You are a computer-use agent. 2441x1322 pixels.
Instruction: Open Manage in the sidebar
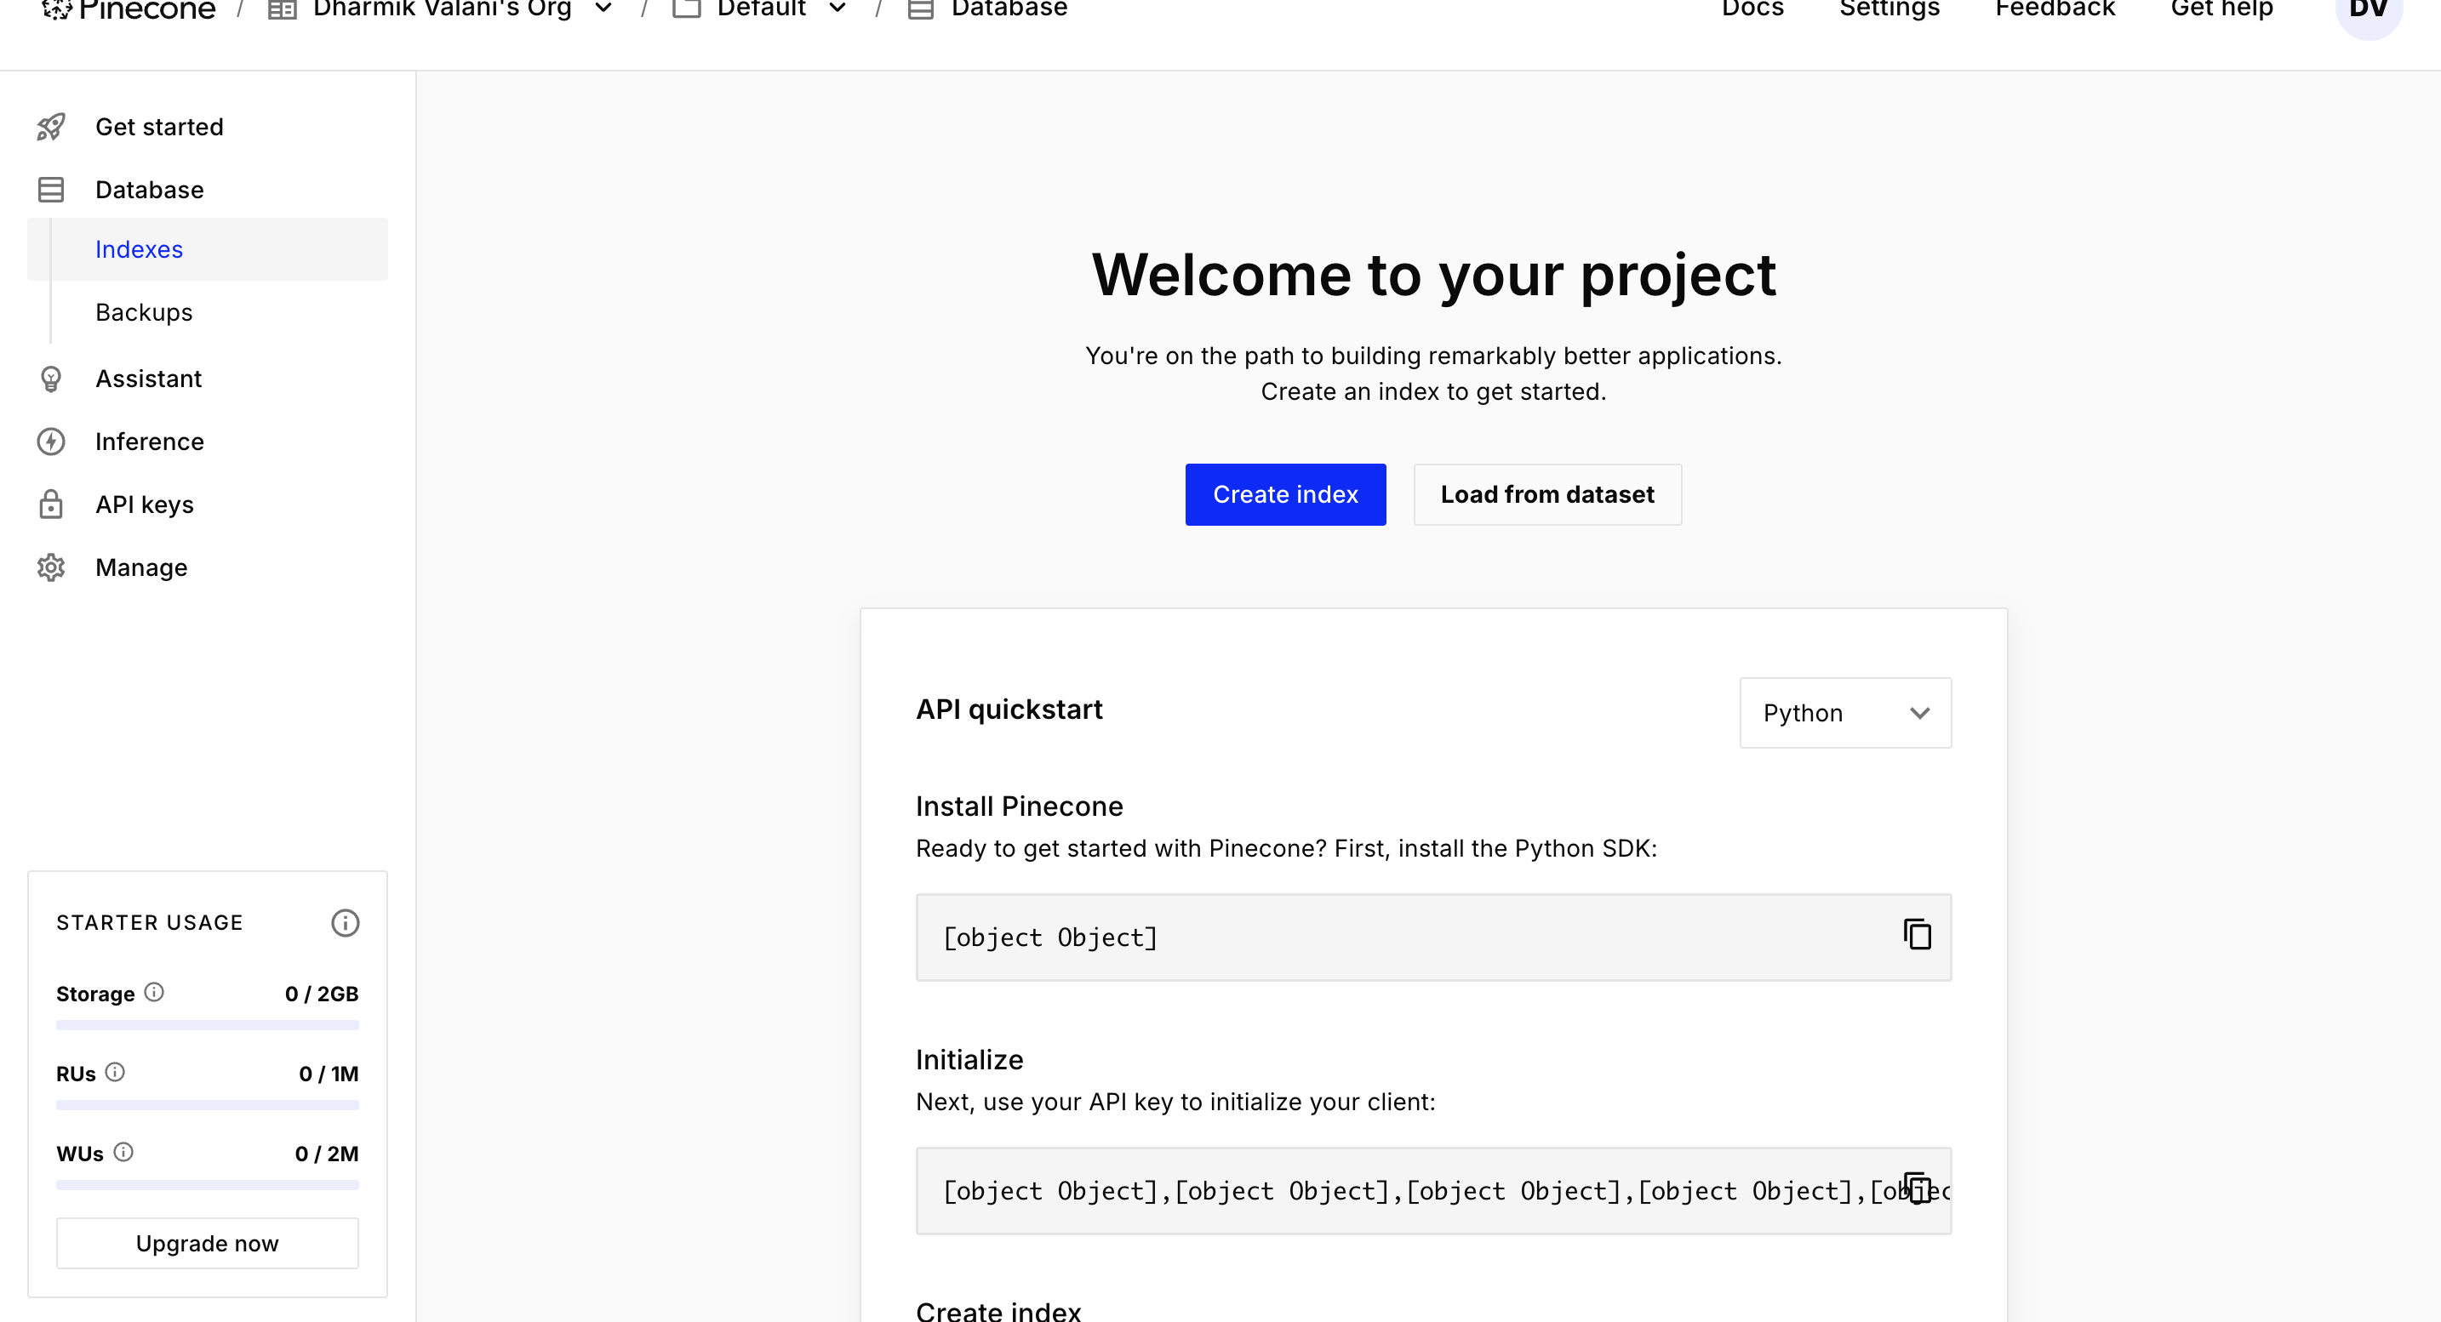[x=142, y=567]
